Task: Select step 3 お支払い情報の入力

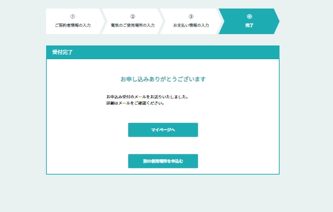Action: [x=191, y=21]
